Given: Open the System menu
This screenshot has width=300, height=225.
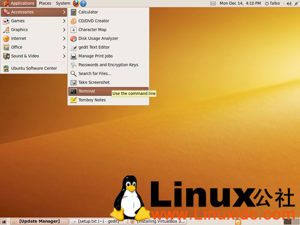Looking at the screenshot, I should [x=63, y=3].
